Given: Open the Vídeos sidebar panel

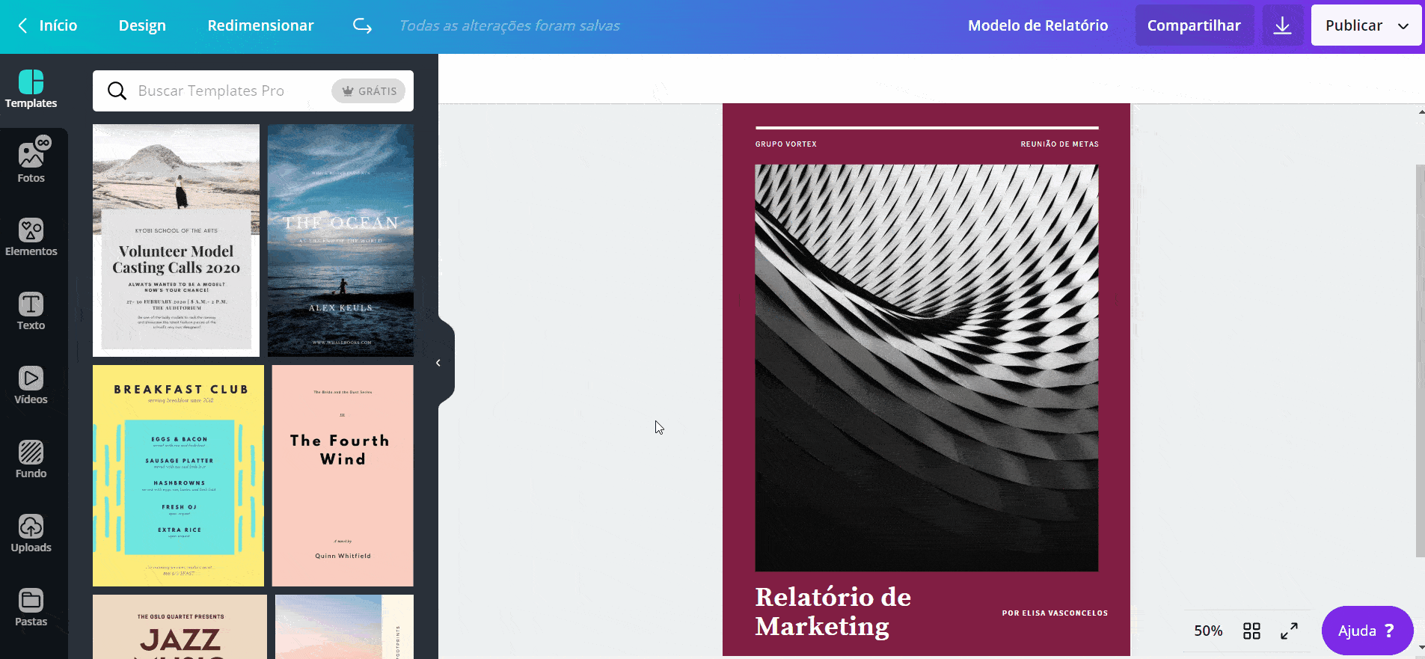Looking at the screenshot, I should [31, 384].
